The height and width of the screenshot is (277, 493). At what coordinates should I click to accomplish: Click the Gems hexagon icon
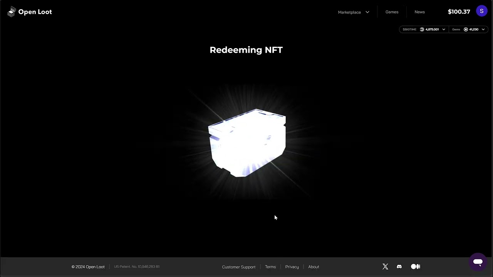click(x=466, y=29)
